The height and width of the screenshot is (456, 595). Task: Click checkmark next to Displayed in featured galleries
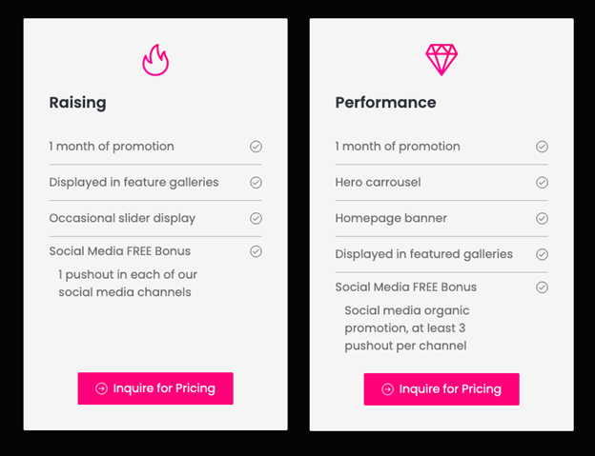point(542,254)
